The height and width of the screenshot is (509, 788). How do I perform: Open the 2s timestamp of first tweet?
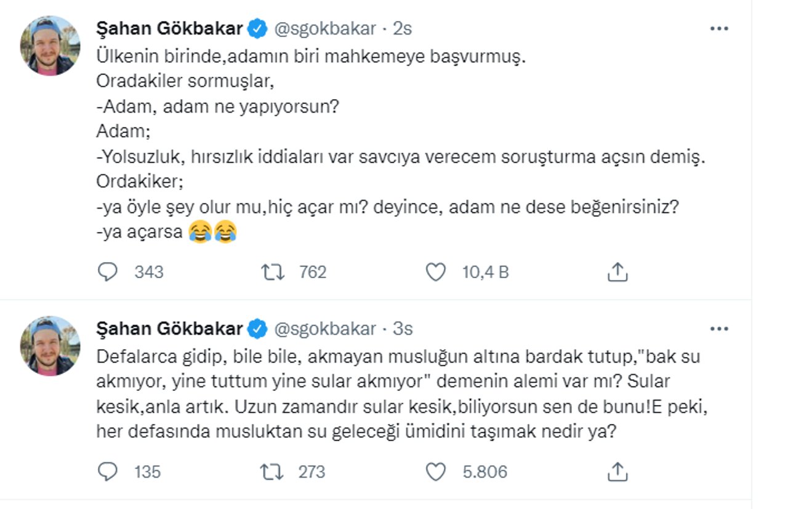click(404, 28)
